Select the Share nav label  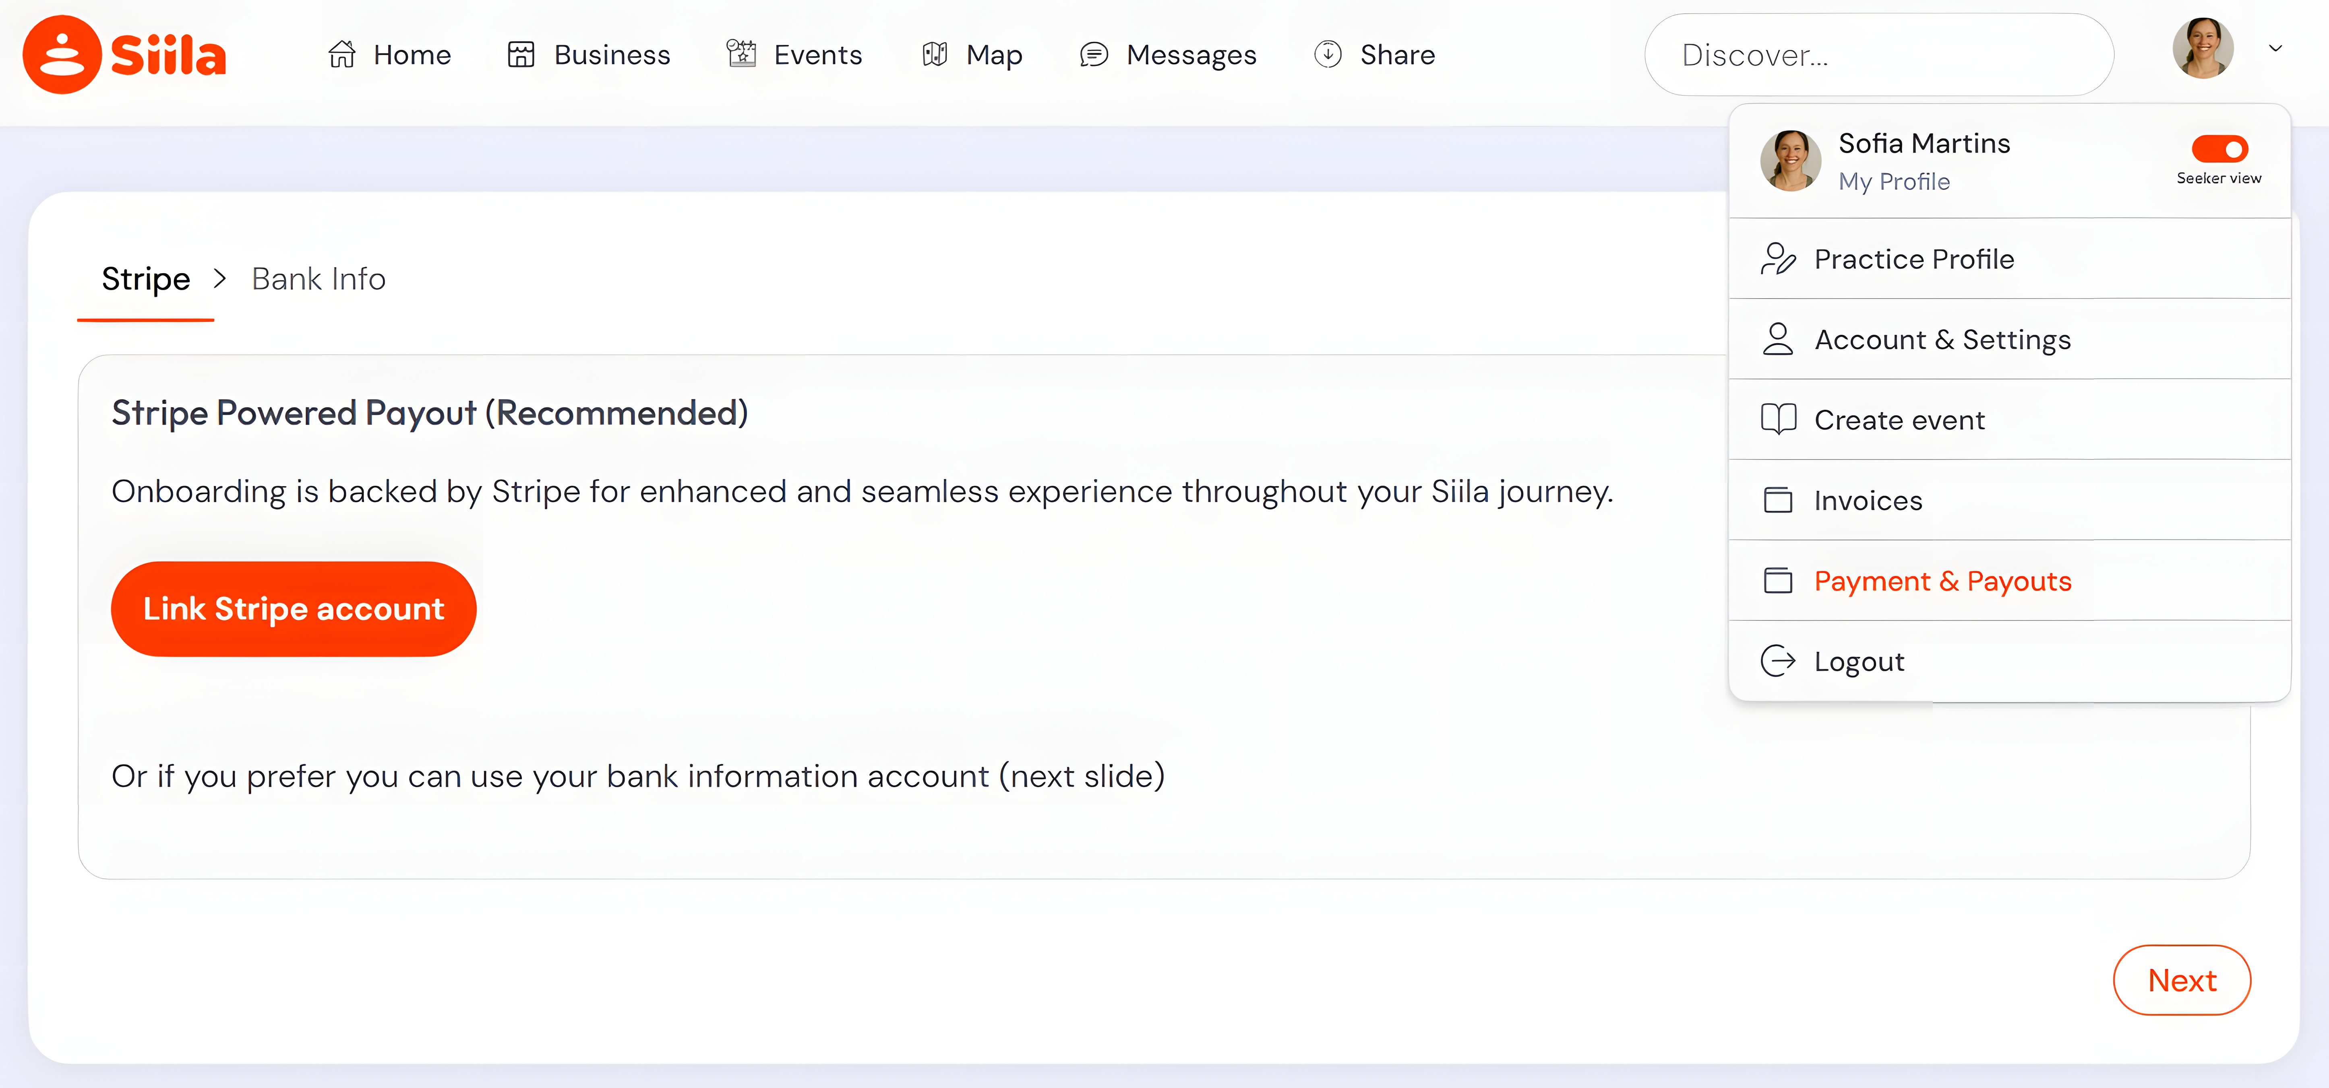1397,54
